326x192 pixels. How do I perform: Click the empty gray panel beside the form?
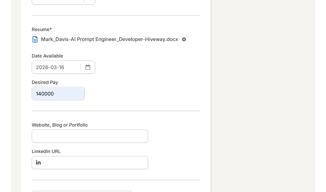click(263, 96)
